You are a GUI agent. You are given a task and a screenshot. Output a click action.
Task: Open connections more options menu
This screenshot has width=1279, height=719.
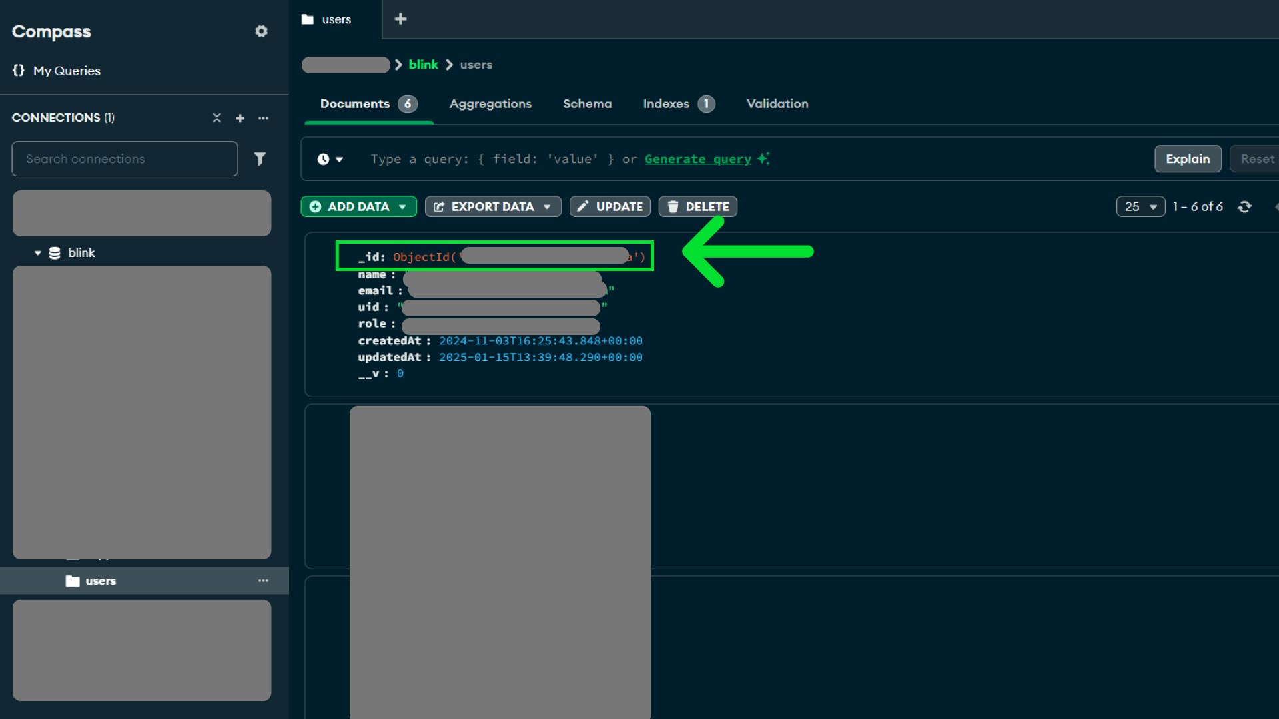coord(264,118)
